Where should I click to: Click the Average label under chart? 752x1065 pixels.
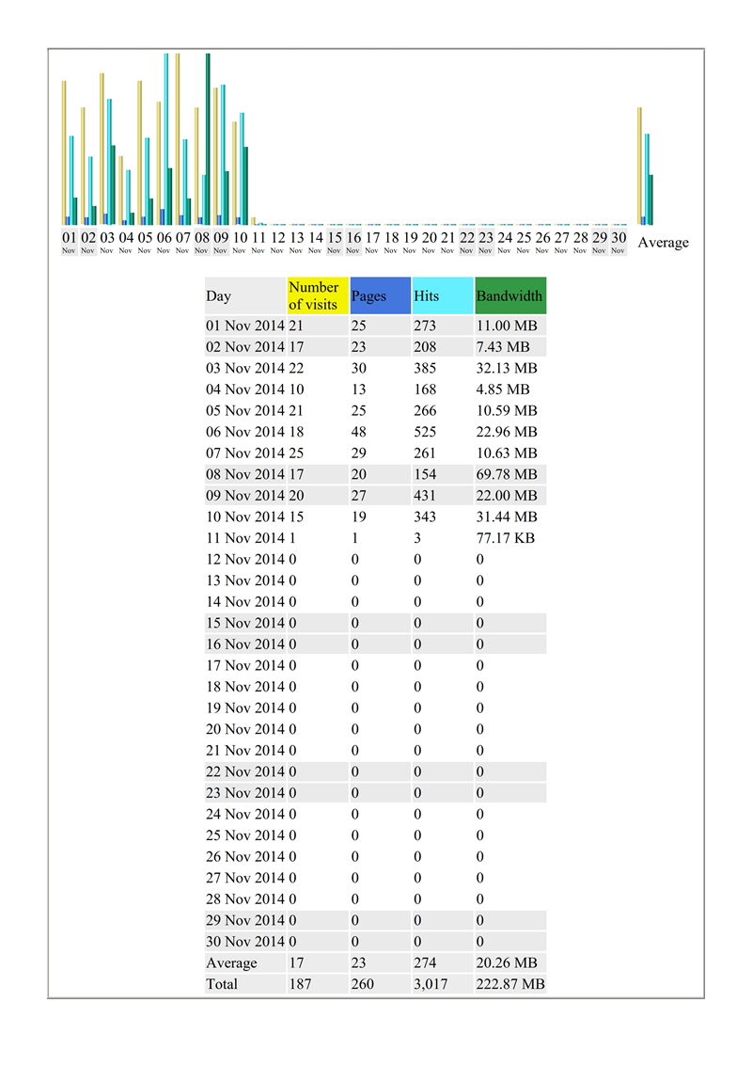pyautogui.click(x=663, y=243)
